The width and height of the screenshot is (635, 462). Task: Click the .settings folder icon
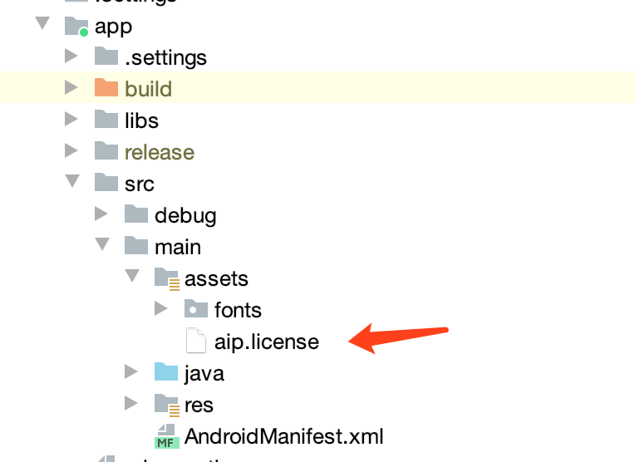[x=106, y=56]
